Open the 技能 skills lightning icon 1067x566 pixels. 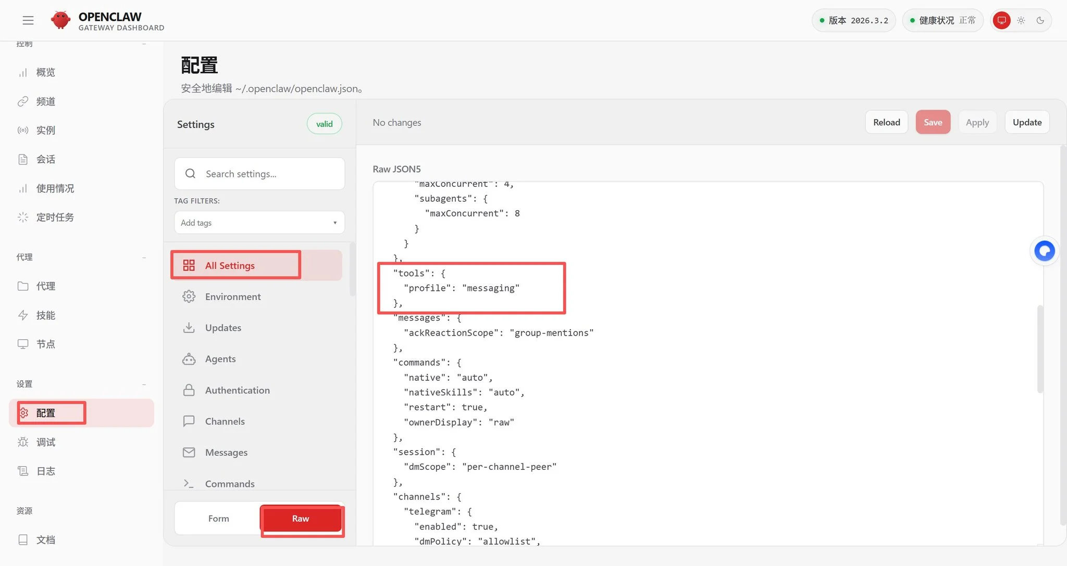(23, 315)
